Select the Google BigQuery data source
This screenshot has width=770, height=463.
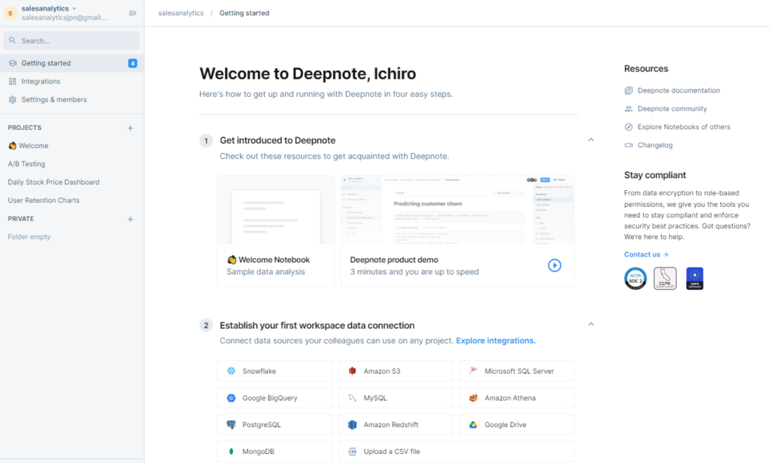coord(274,398)
